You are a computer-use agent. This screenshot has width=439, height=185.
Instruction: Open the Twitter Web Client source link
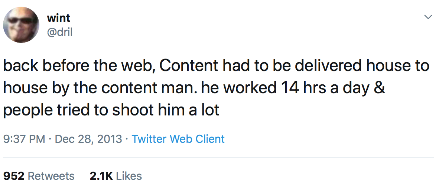(178, 139)
